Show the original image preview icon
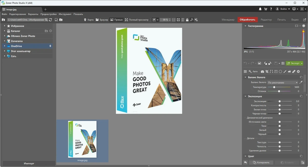Screen dimensions: 308x167 (259, 63)
